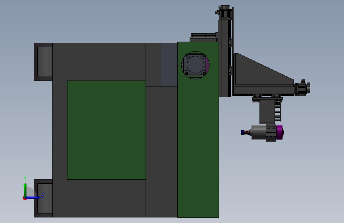Select the blue tool tip at spindle nose

(x=242, y=133)
